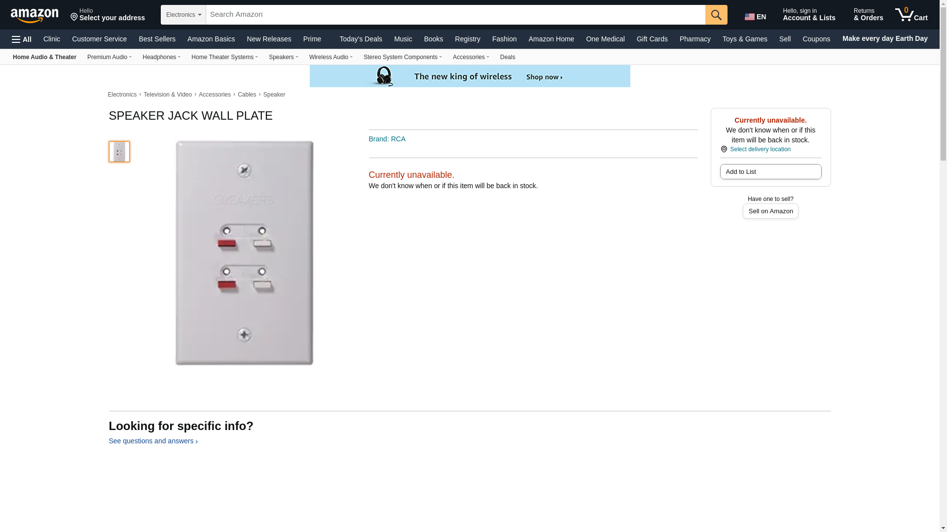Screen dimensions: 947x532
Task: Select the wall plate product thumbnail
Action: (119, 152)
